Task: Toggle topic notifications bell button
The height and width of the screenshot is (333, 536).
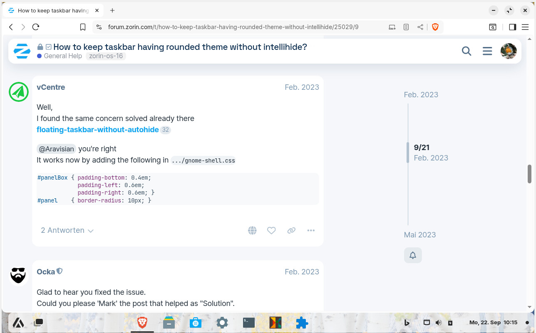Action: [413, 255]
